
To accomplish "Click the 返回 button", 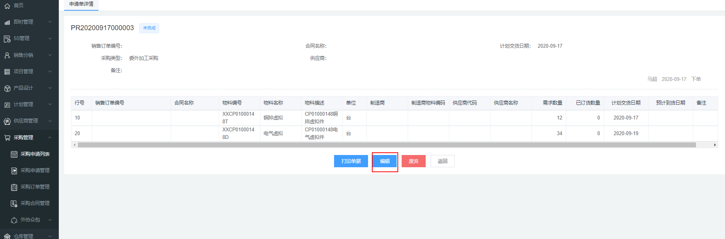I will [442, 161].
